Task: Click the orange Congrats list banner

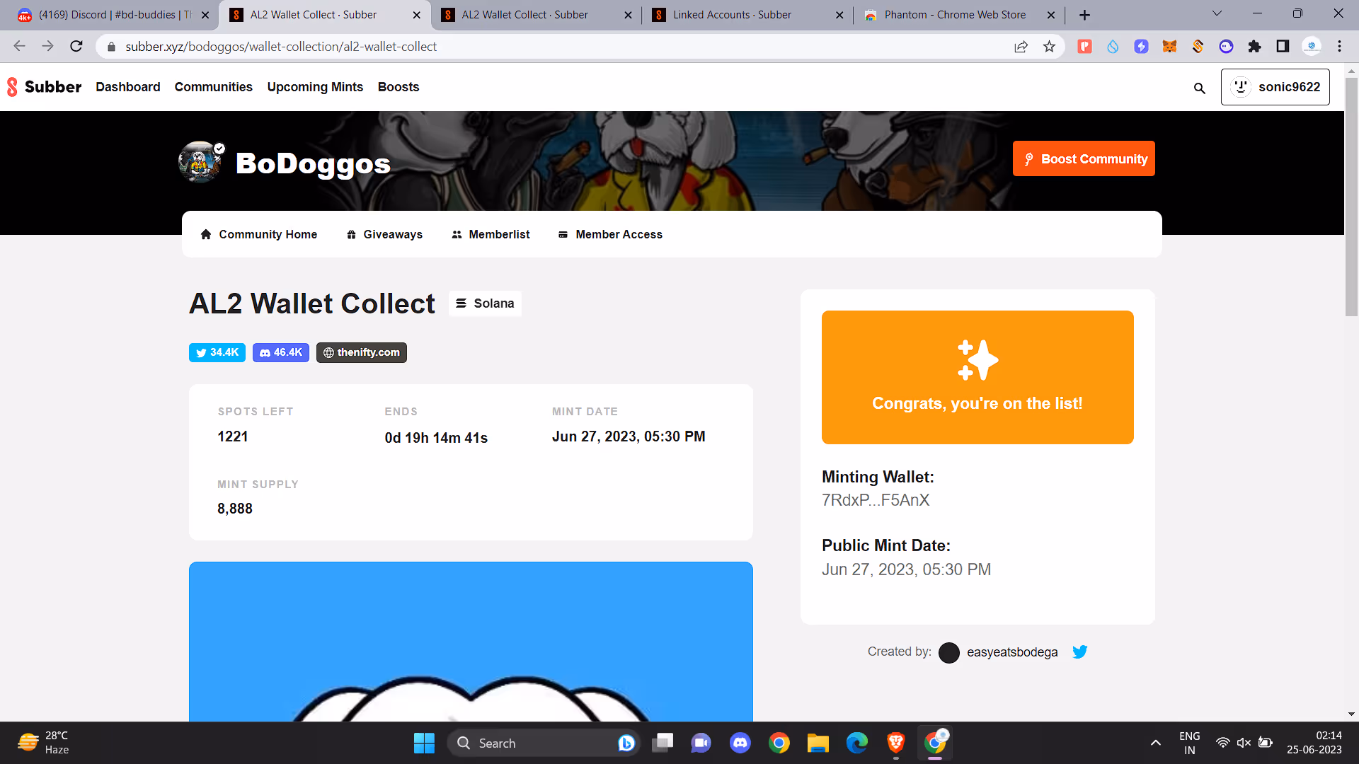Action: [977, 377]
